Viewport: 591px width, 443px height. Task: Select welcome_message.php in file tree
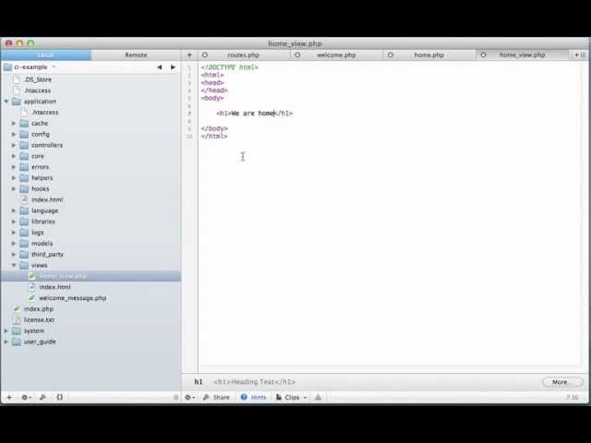click(90, 298)
